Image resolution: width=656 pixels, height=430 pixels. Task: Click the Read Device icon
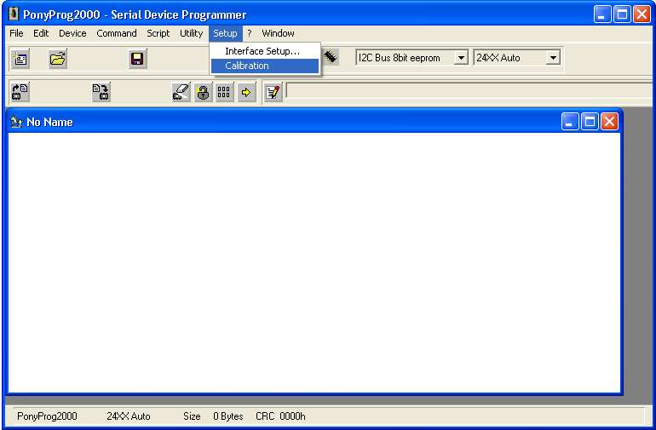(20, 92)
